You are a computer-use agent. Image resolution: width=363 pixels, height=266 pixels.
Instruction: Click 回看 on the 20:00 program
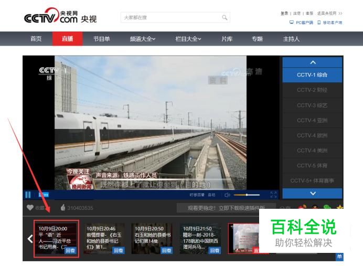(70, 250)
